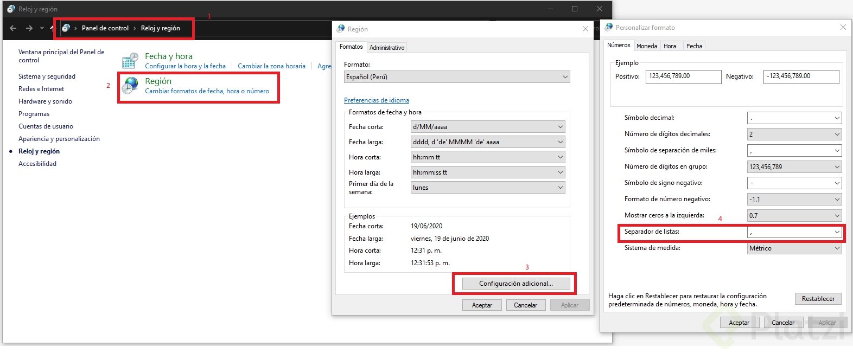This screenshot has height=353, width=853.
Task: Expand the 'Hora larga' dropdown
Action: coord(488,172)
